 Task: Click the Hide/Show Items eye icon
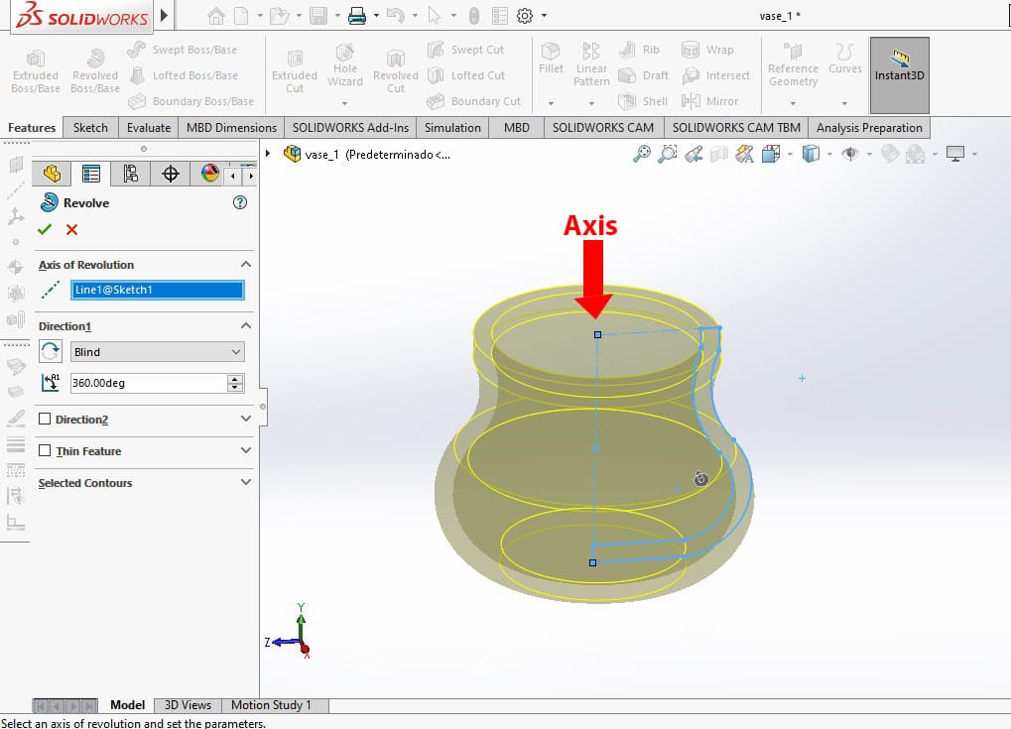(850, 154)
